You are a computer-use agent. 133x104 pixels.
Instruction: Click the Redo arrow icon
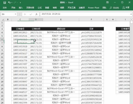15,2
